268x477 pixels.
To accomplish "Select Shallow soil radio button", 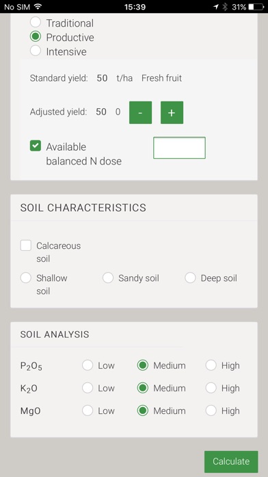I will (26, 278).
